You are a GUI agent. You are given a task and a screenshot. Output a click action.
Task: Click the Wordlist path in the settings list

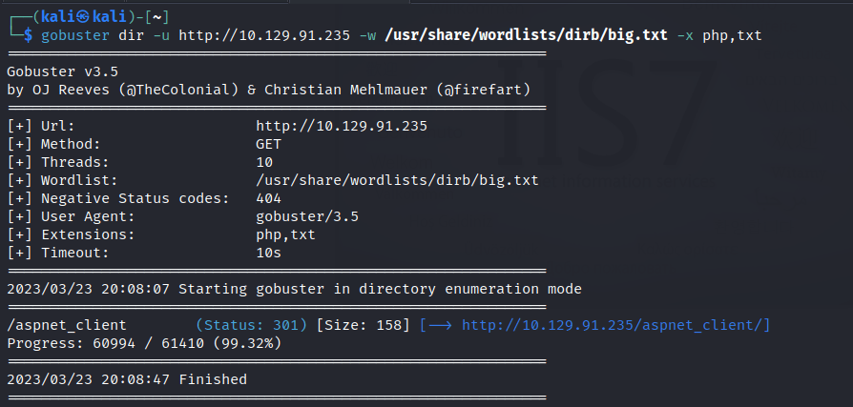pos(397,180)
